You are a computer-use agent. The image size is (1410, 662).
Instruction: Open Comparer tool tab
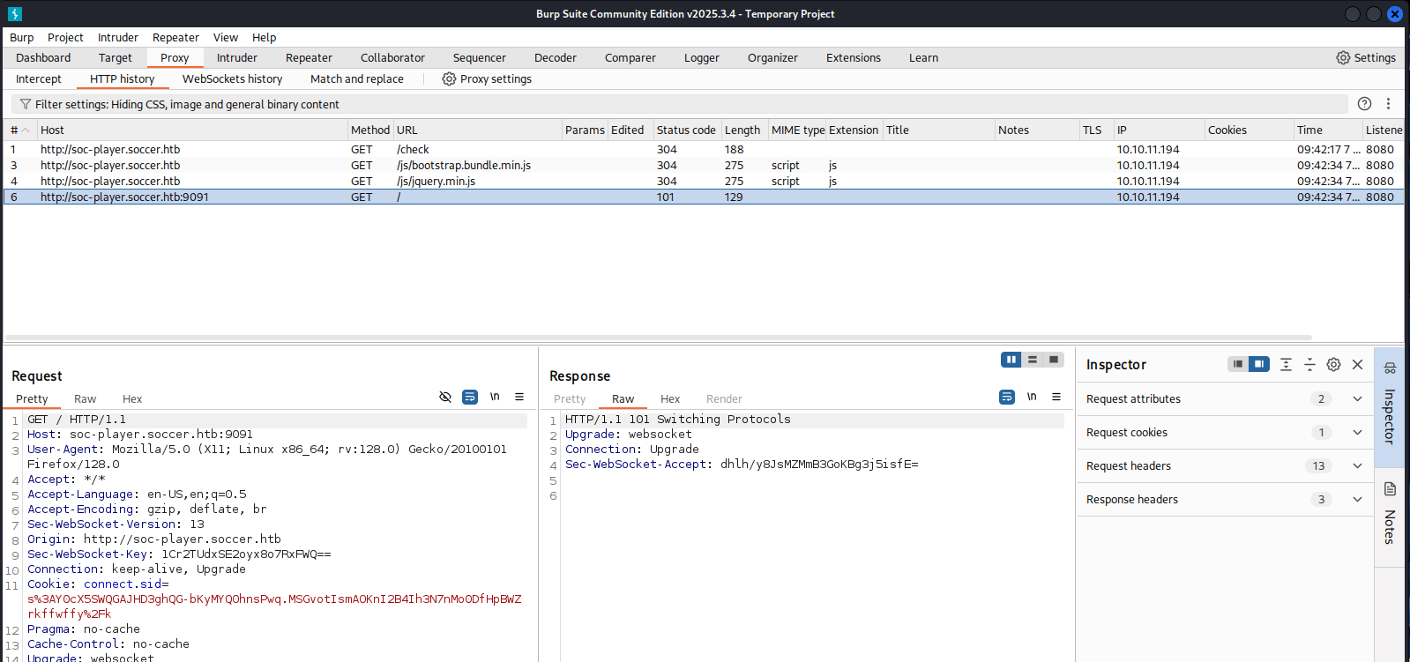tap(630, 57)
